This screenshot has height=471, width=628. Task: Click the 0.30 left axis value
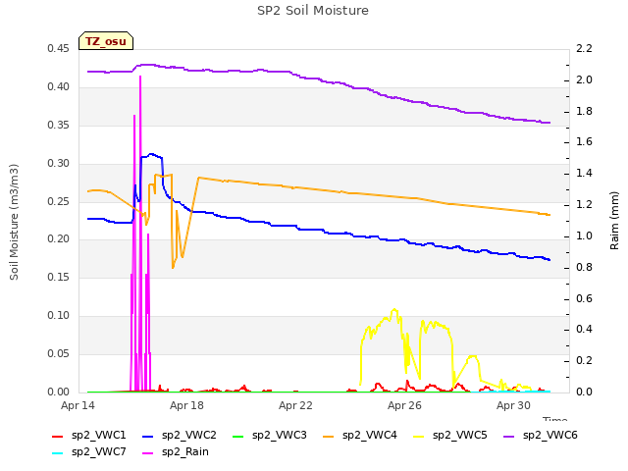[59, 164]
